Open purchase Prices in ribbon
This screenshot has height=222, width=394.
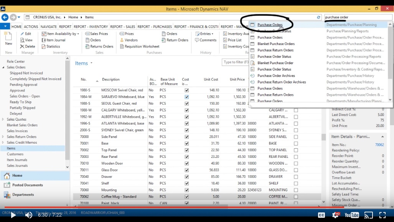pos(127,34)
